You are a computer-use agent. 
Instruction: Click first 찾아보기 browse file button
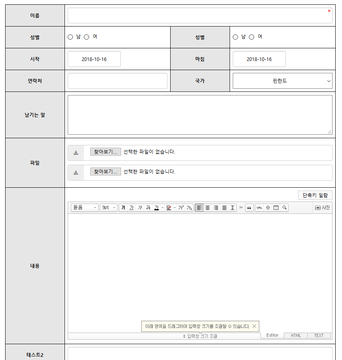[106, 152]
